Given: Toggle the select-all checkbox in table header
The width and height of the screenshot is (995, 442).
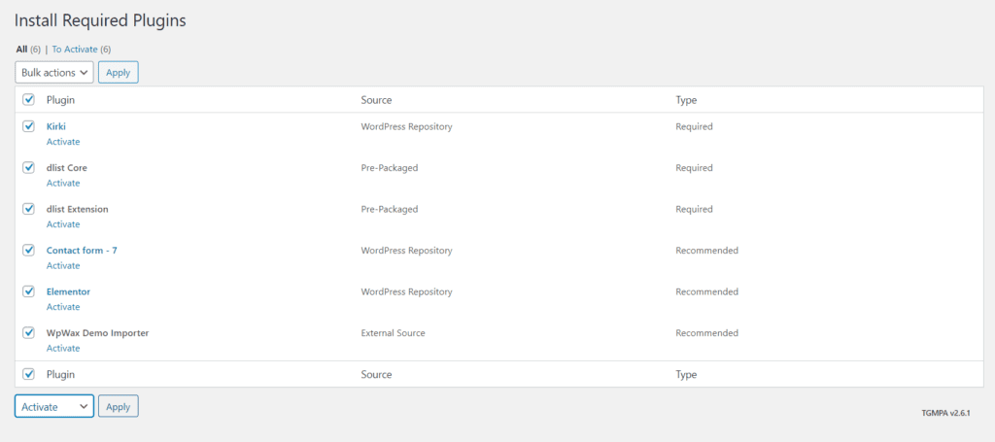Looking at the screenshot, I should click(28, 99).
